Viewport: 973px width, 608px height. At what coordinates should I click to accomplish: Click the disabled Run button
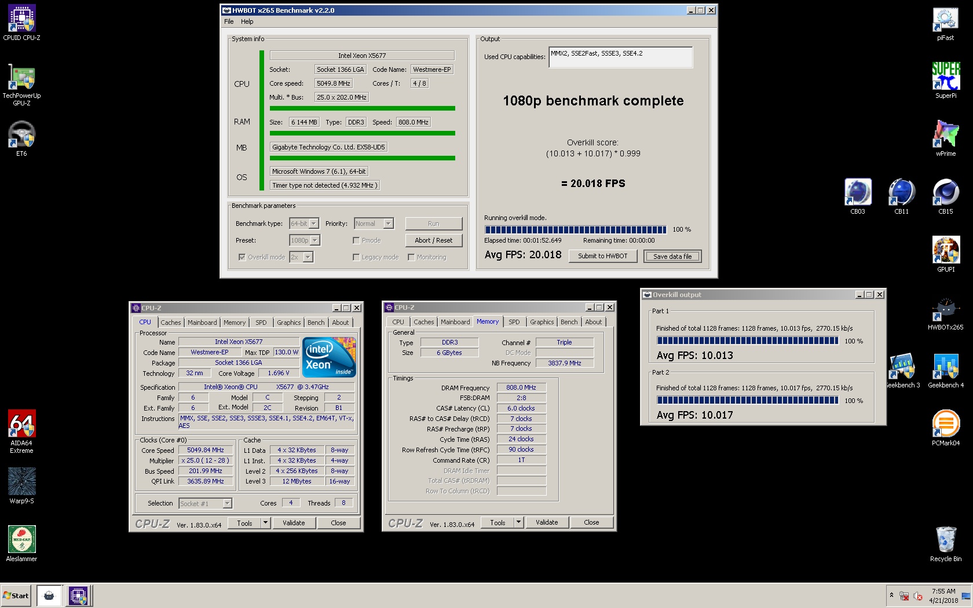pos(433,224)
